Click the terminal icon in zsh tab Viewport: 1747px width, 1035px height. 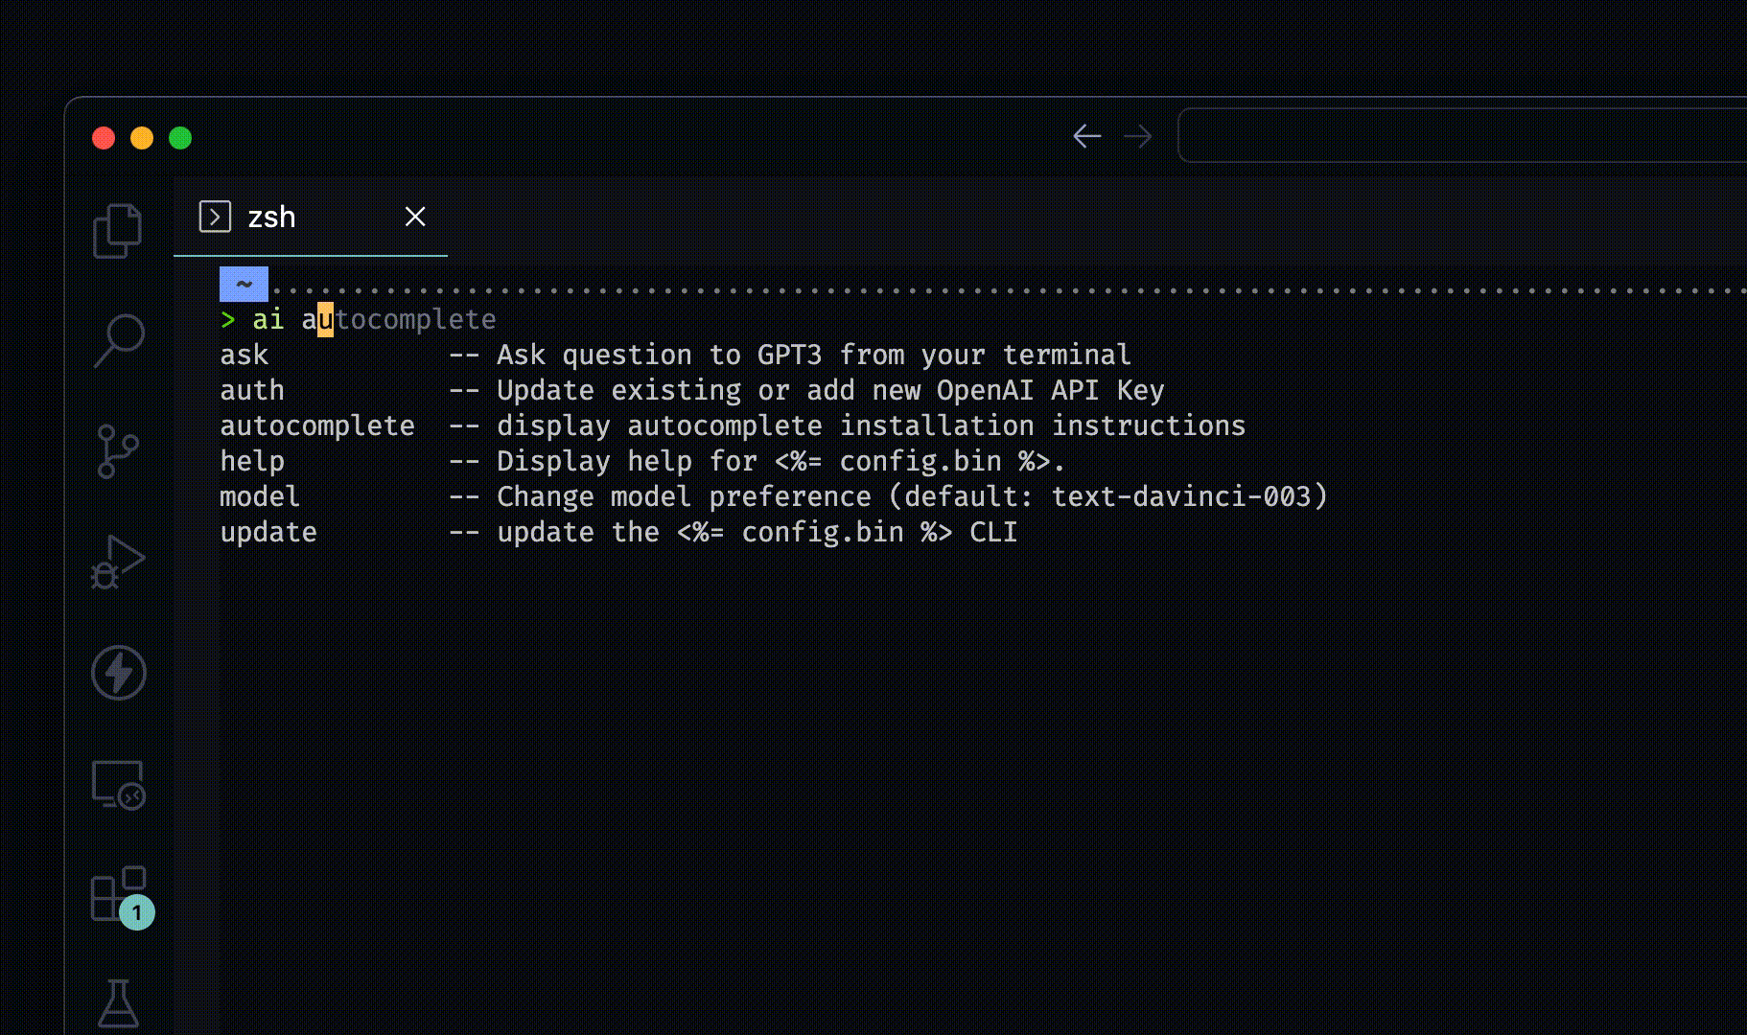pos(215,217)
